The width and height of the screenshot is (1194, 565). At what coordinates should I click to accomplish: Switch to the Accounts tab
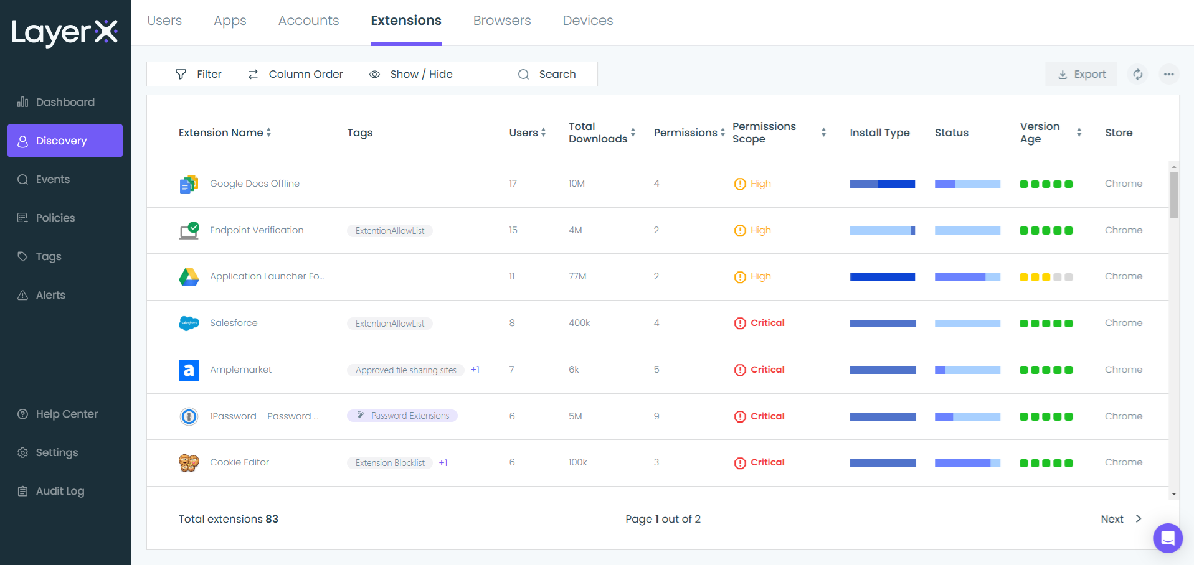pos(308,21)
